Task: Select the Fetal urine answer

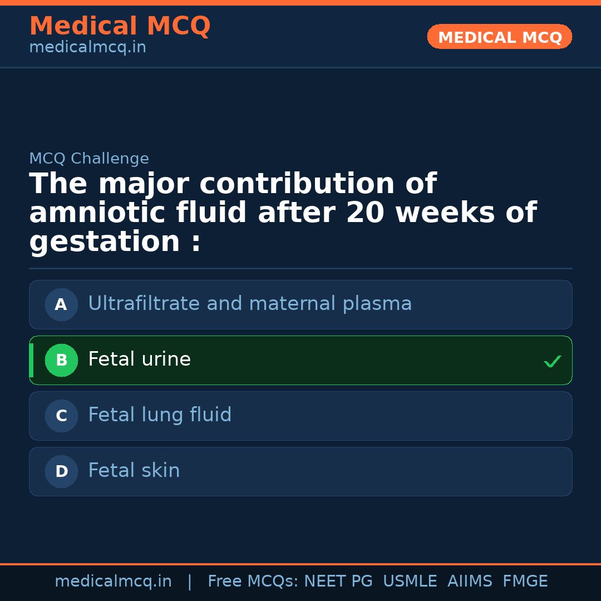Action: pyautogui.click(x=139, y=359)
